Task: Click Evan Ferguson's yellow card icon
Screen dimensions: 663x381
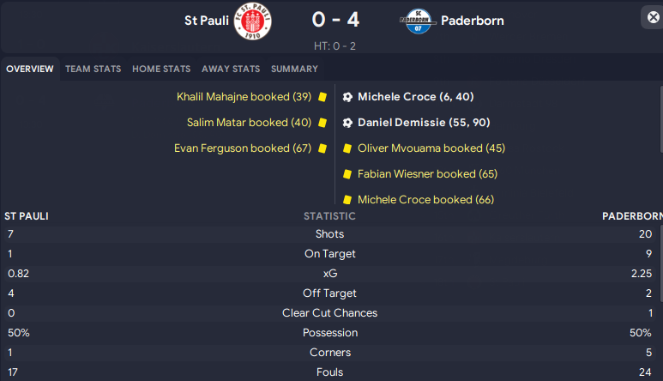Action: pos(322,148)
